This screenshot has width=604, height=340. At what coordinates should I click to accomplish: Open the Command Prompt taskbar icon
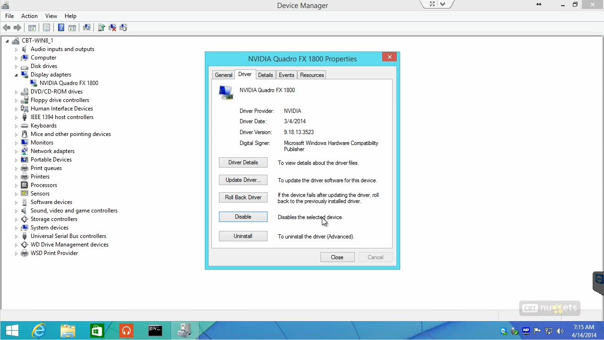click(x=155, y=331)
